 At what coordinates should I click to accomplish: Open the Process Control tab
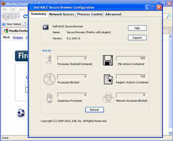coord(90,14)
